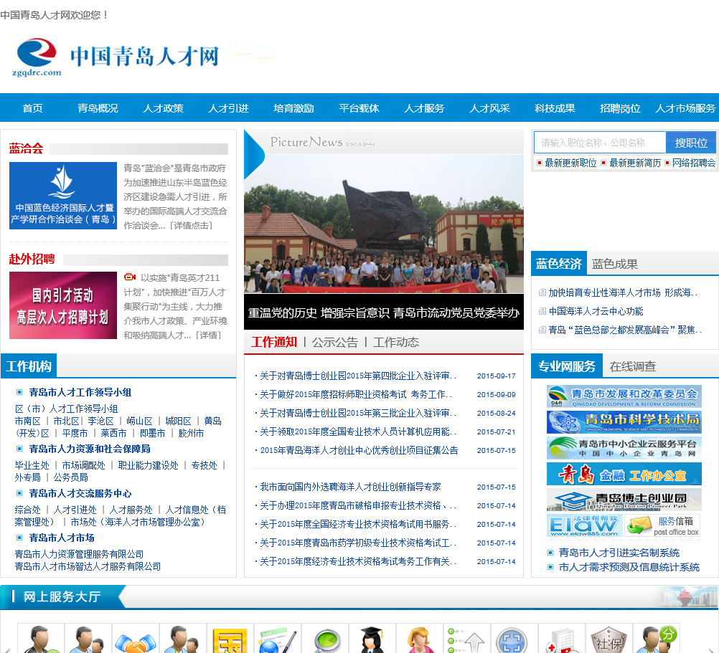Click the 青岛博士创业园 banner
The height and width of the screenshot is (653, 719).
pos(624,500)
